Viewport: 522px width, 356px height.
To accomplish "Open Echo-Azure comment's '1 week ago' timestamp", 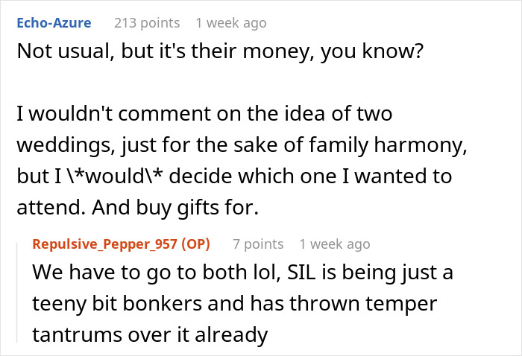I will [x=230, y=23].
